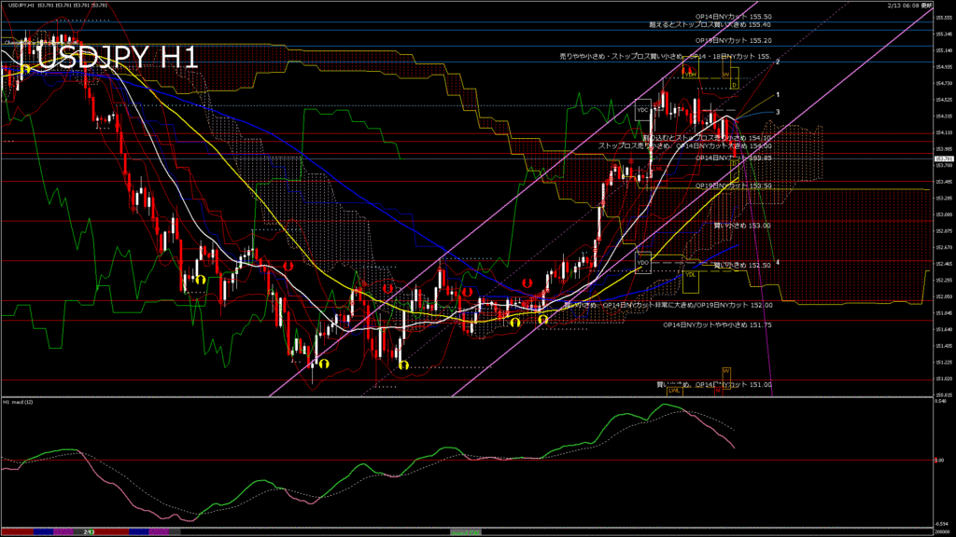The image size is (956, 537).
Task: Select the 超えるとストップロス買い大きめ 155.40 label
Action: tap(710, 25)
